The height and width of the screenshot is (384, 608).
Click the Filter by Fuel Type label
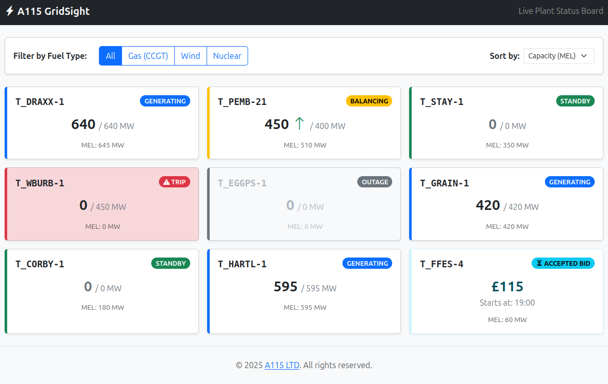point(50,56)
